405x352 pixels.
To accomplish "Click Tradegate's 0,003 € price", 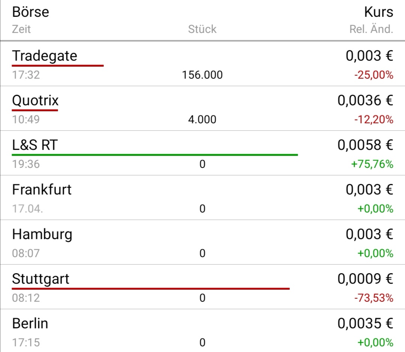I will [369, 56].
